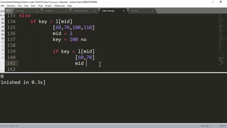
Task: Open the Preferences menu
Action: click(x=59, y=6)
